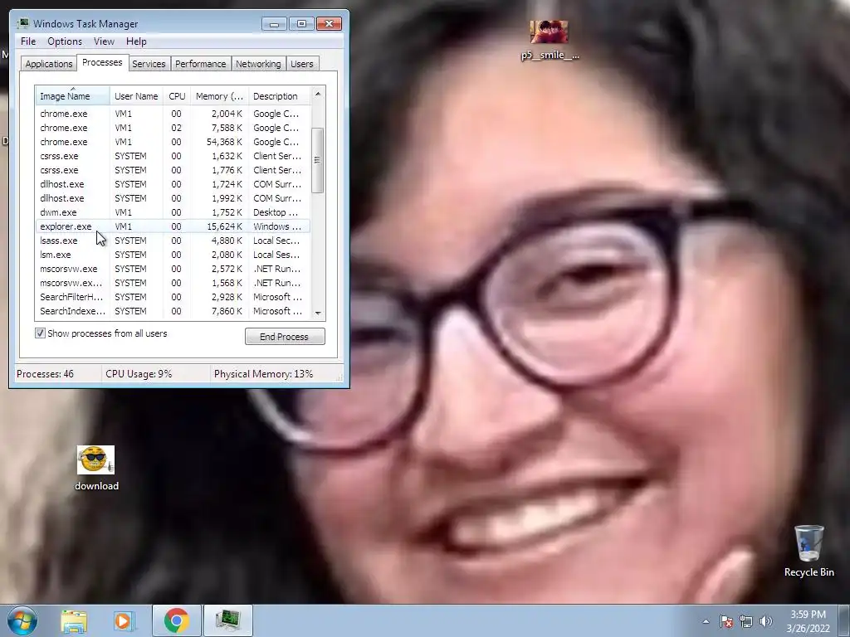Open Windows Explorer from the taskbar
The width and height of the screenshot is (850, 637).
[74, 620]
